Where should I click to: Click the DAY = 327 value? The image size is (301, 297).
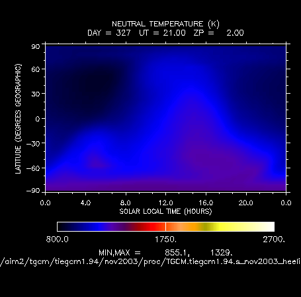109,33
